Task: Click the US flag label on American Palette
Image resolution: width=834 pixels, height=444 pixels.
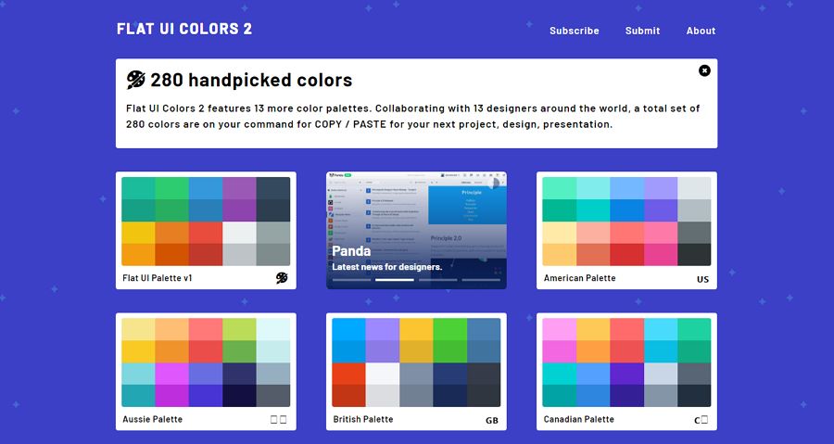Action: [x=702, y=279]
